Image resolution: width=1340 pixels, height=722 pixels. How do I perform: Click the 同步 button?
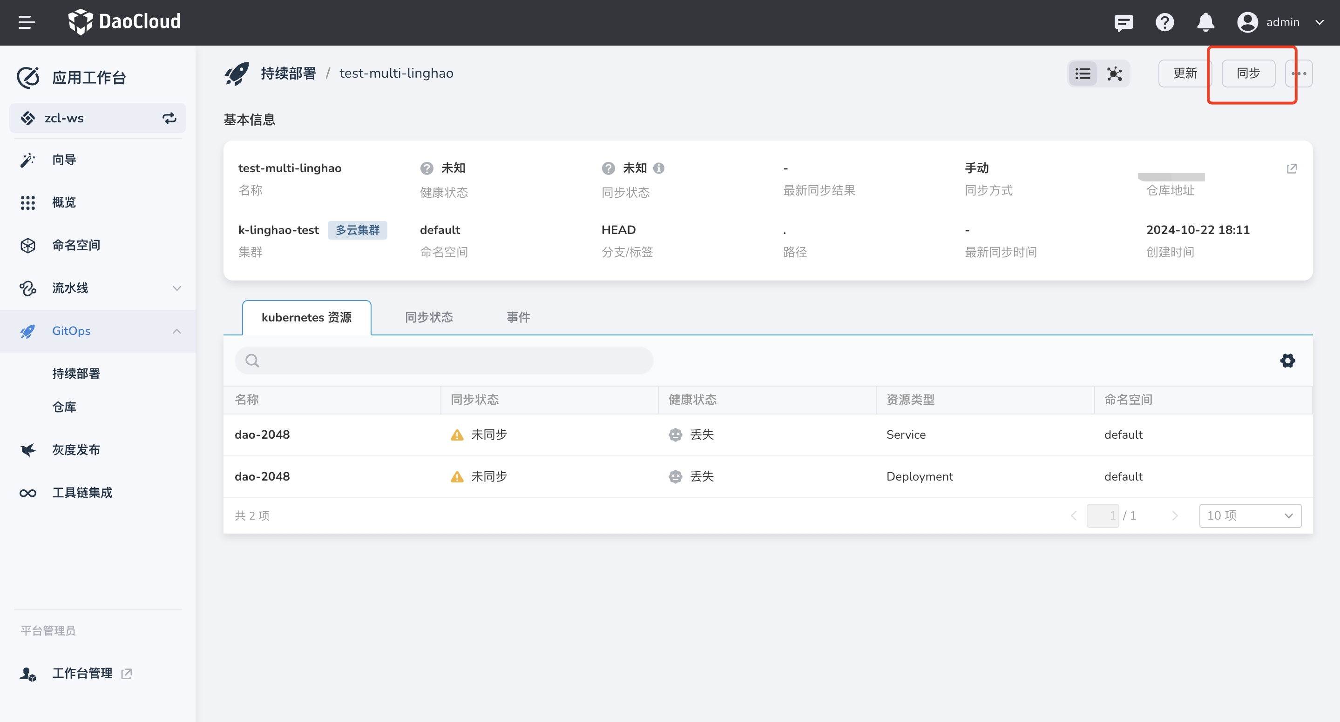[x=1248, y=74]
